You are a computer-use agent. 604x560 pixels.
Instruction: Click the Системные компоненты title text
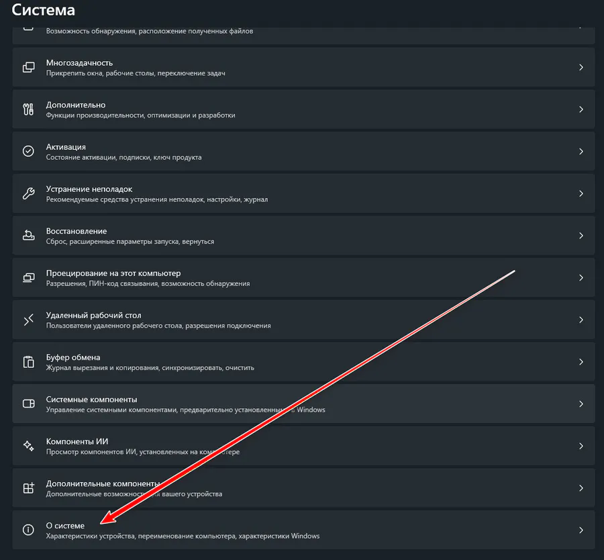point(92,400)
